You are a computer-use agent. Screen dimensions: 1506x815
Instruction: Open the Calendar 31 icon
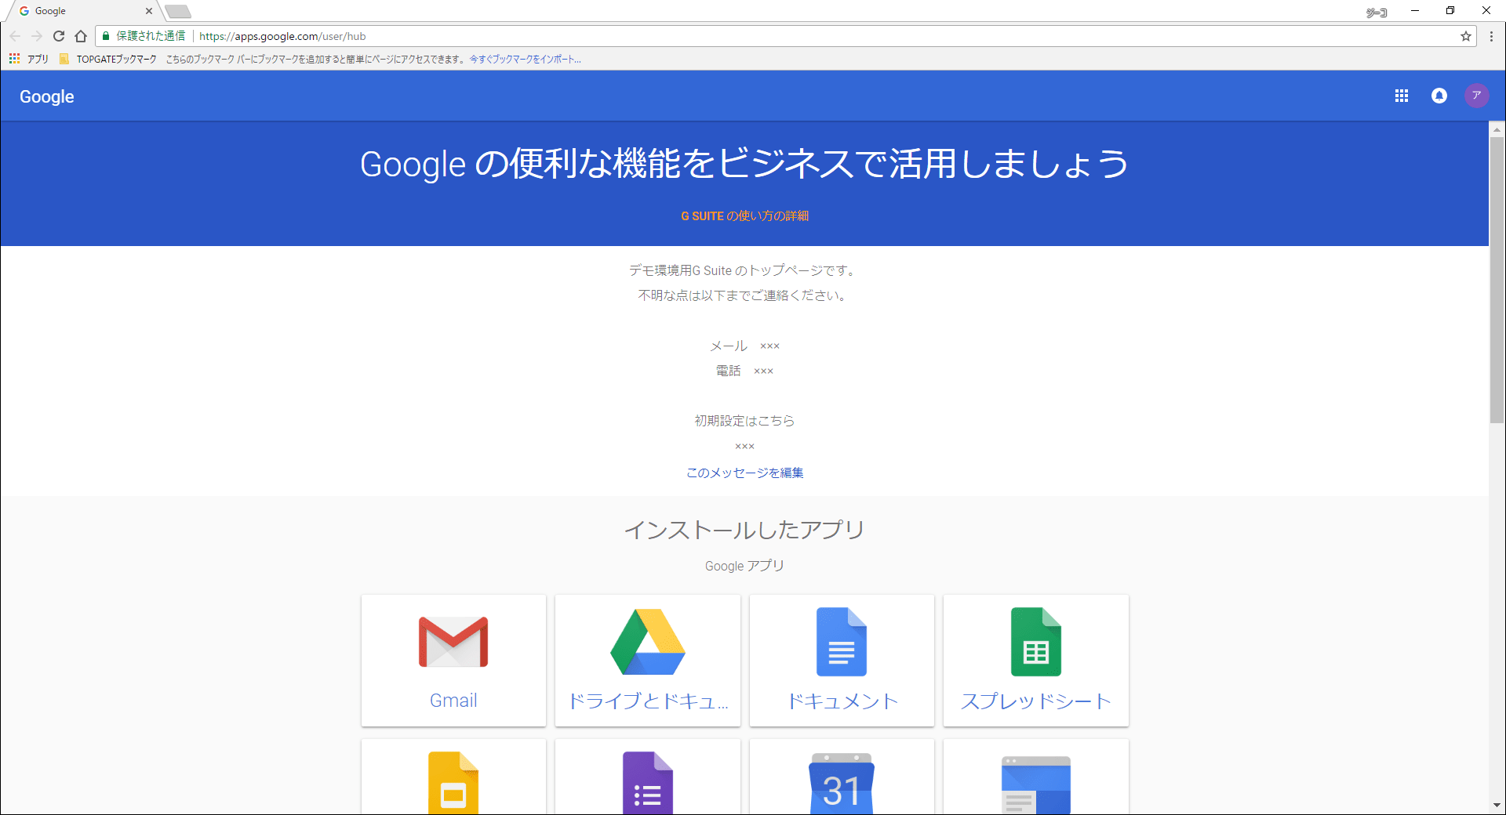(x=842, y=784)
